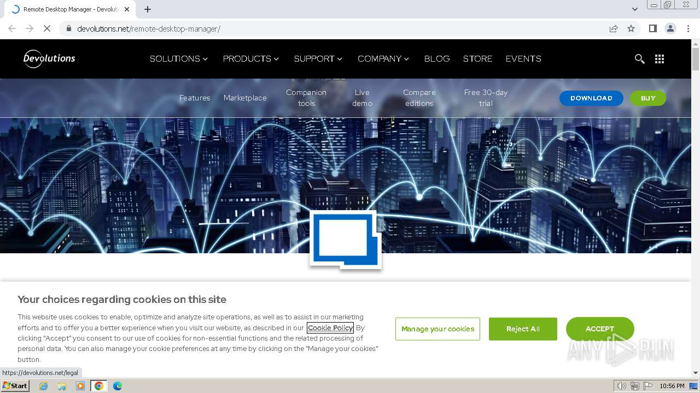Expand the PRODUCTS menu
The image size is (700, 393).
pyautogui.click(x=251, y=58)
